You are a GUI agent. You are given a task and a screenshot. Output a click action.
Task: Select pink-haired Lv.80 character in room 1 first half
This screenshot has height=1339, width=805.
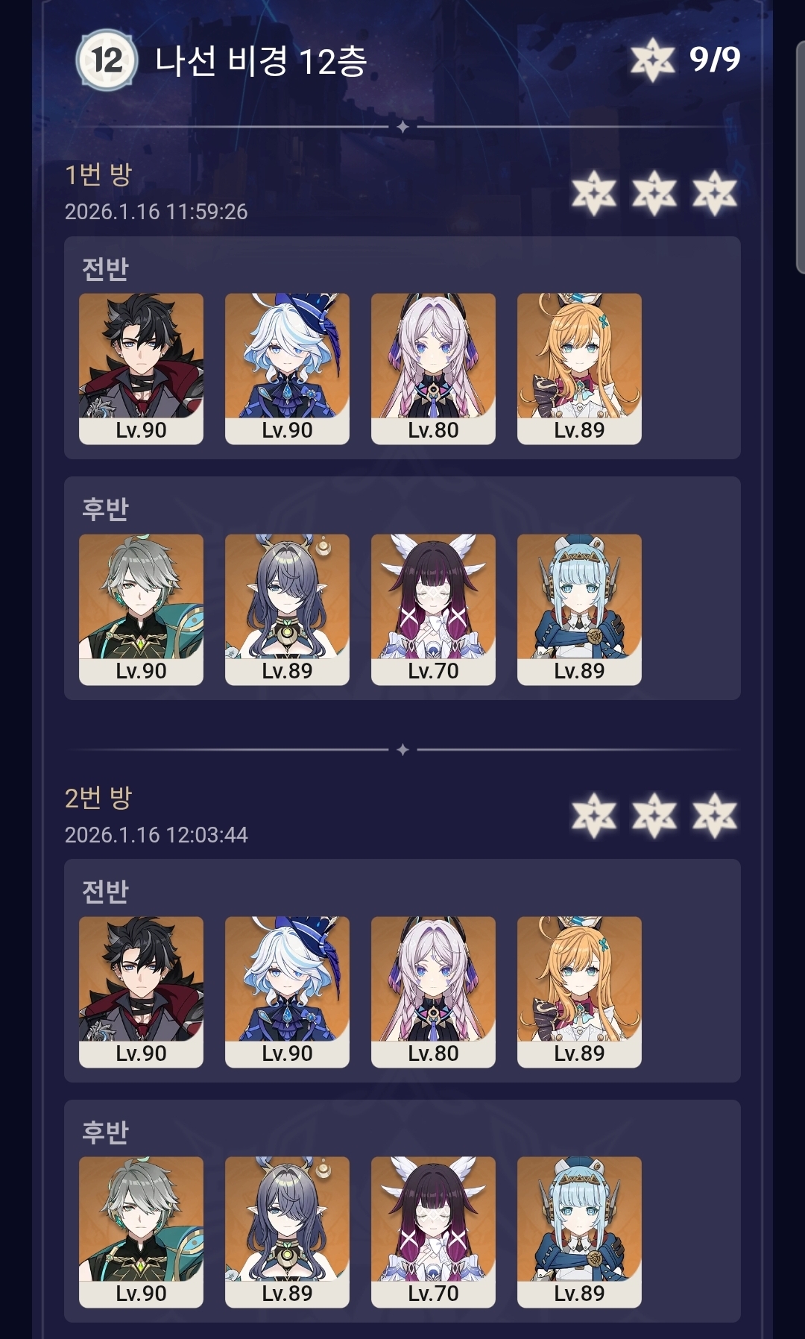click(433, 369)
